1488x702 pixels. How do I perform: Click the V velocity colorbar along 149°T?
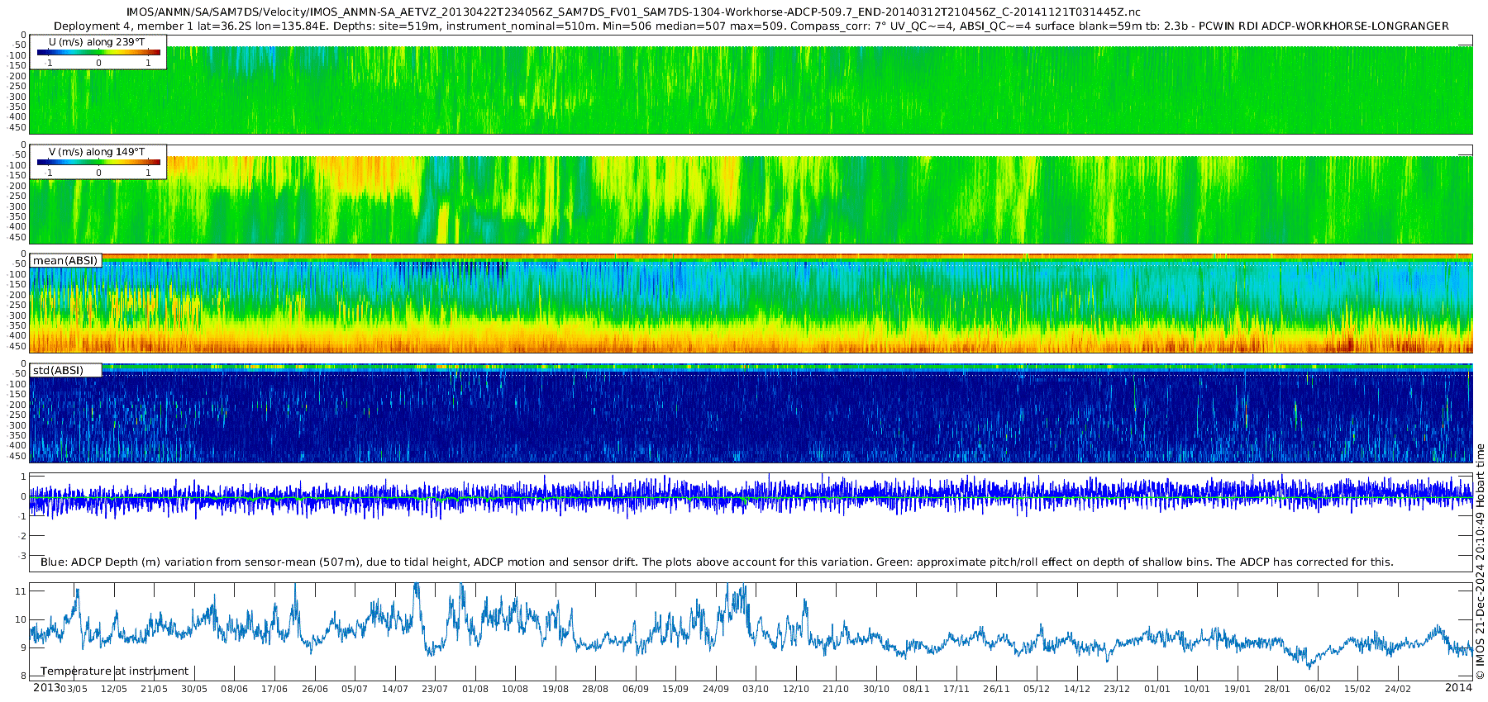[98, 162]
